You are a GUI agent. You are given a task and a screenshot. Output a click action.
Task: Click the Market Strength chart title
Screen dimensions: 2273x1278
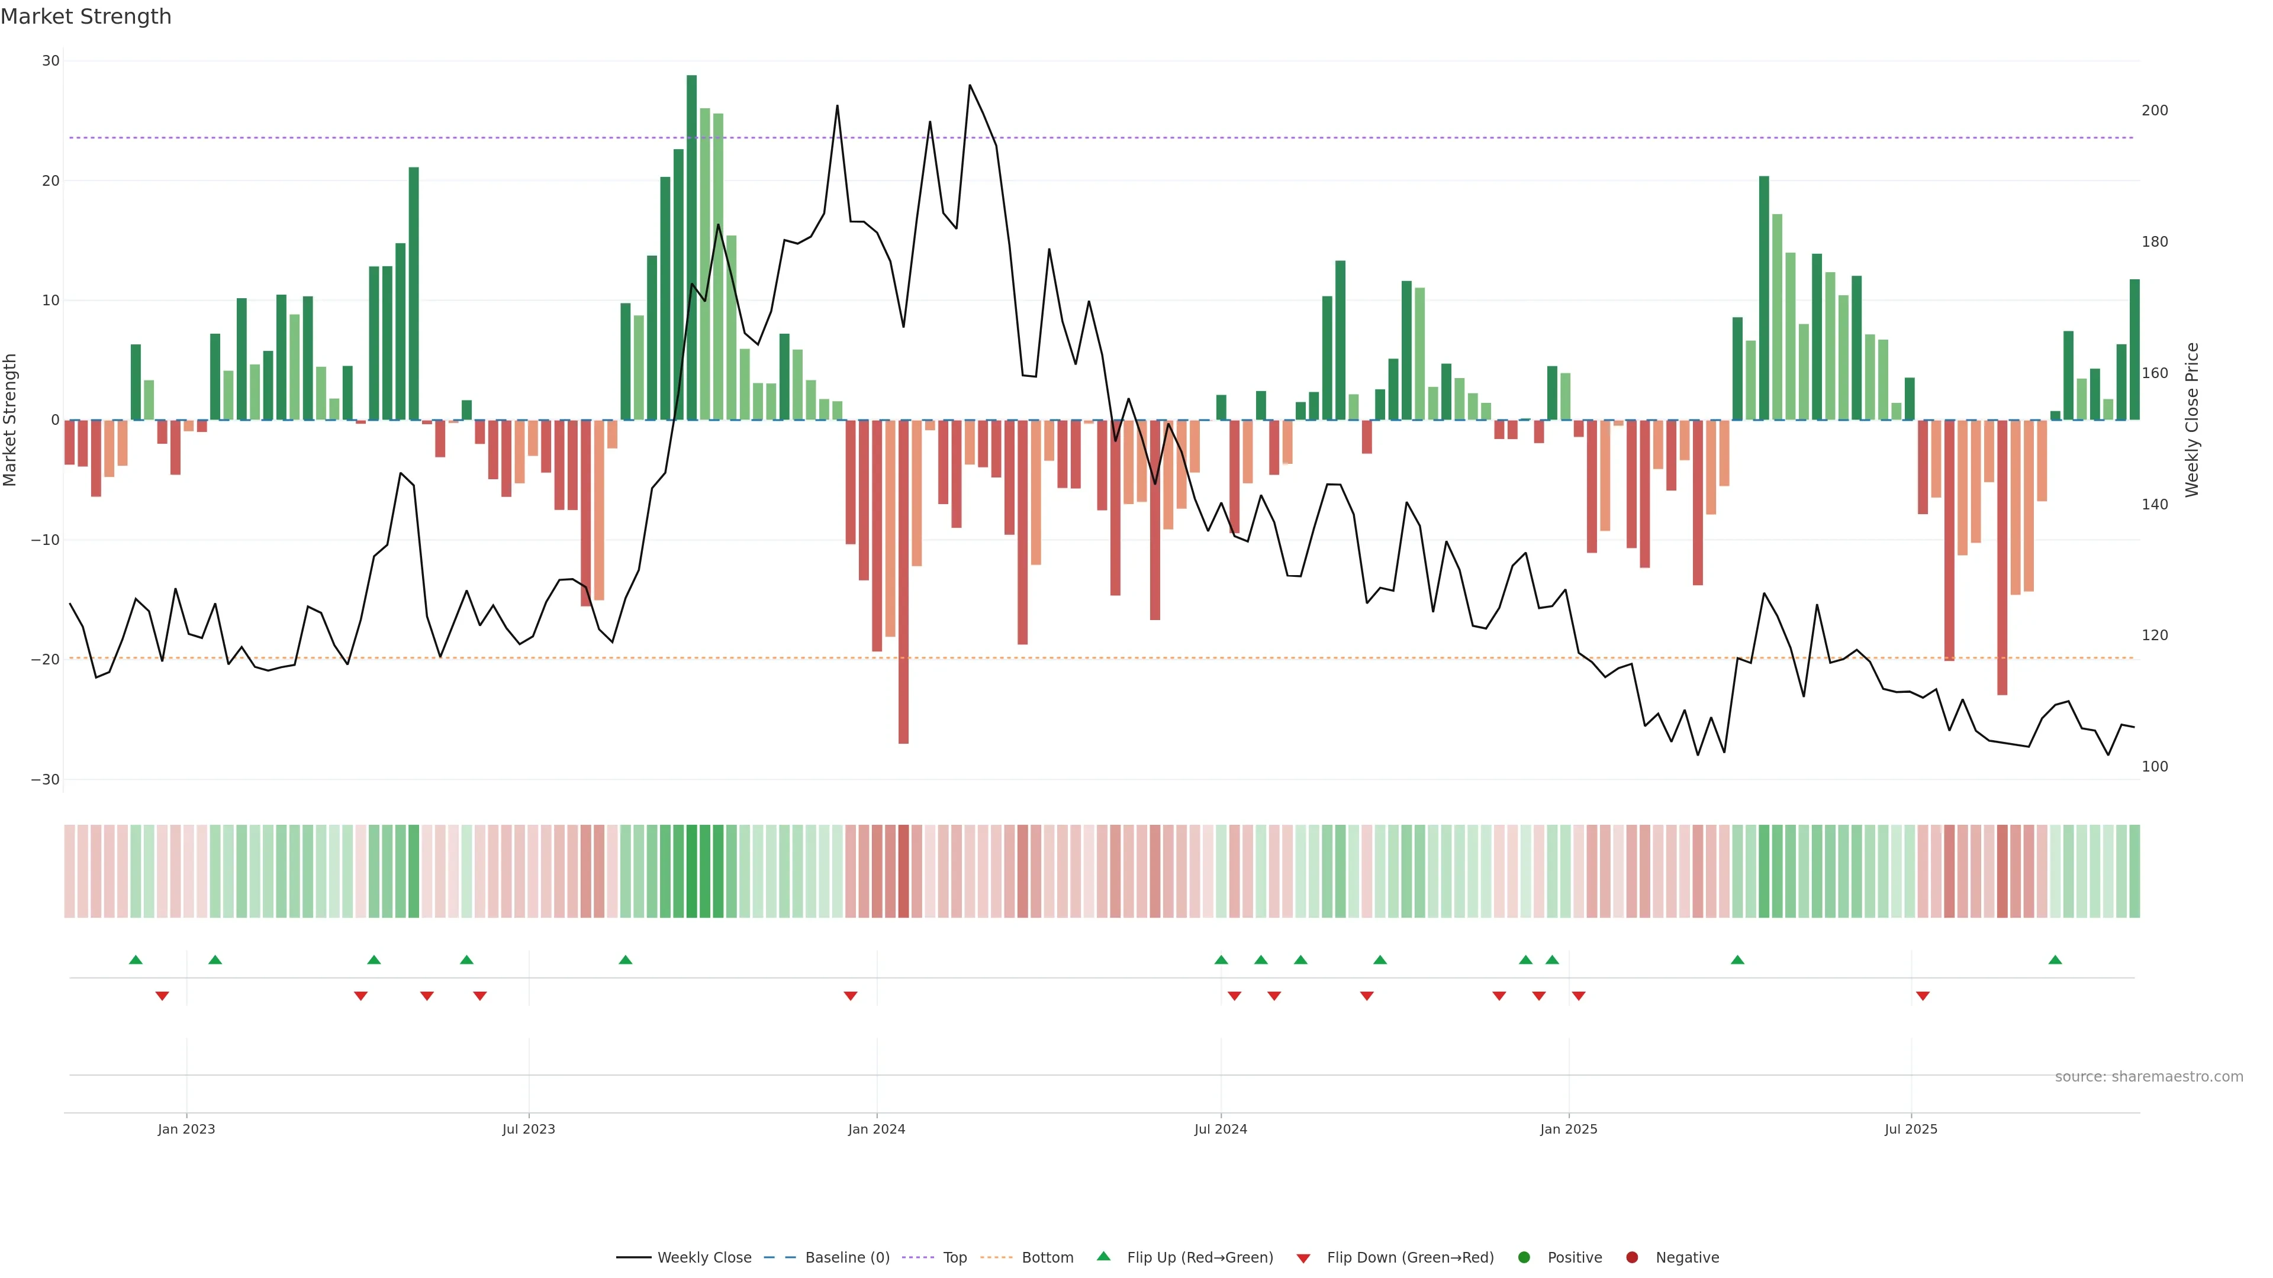(x=86, y=17)
